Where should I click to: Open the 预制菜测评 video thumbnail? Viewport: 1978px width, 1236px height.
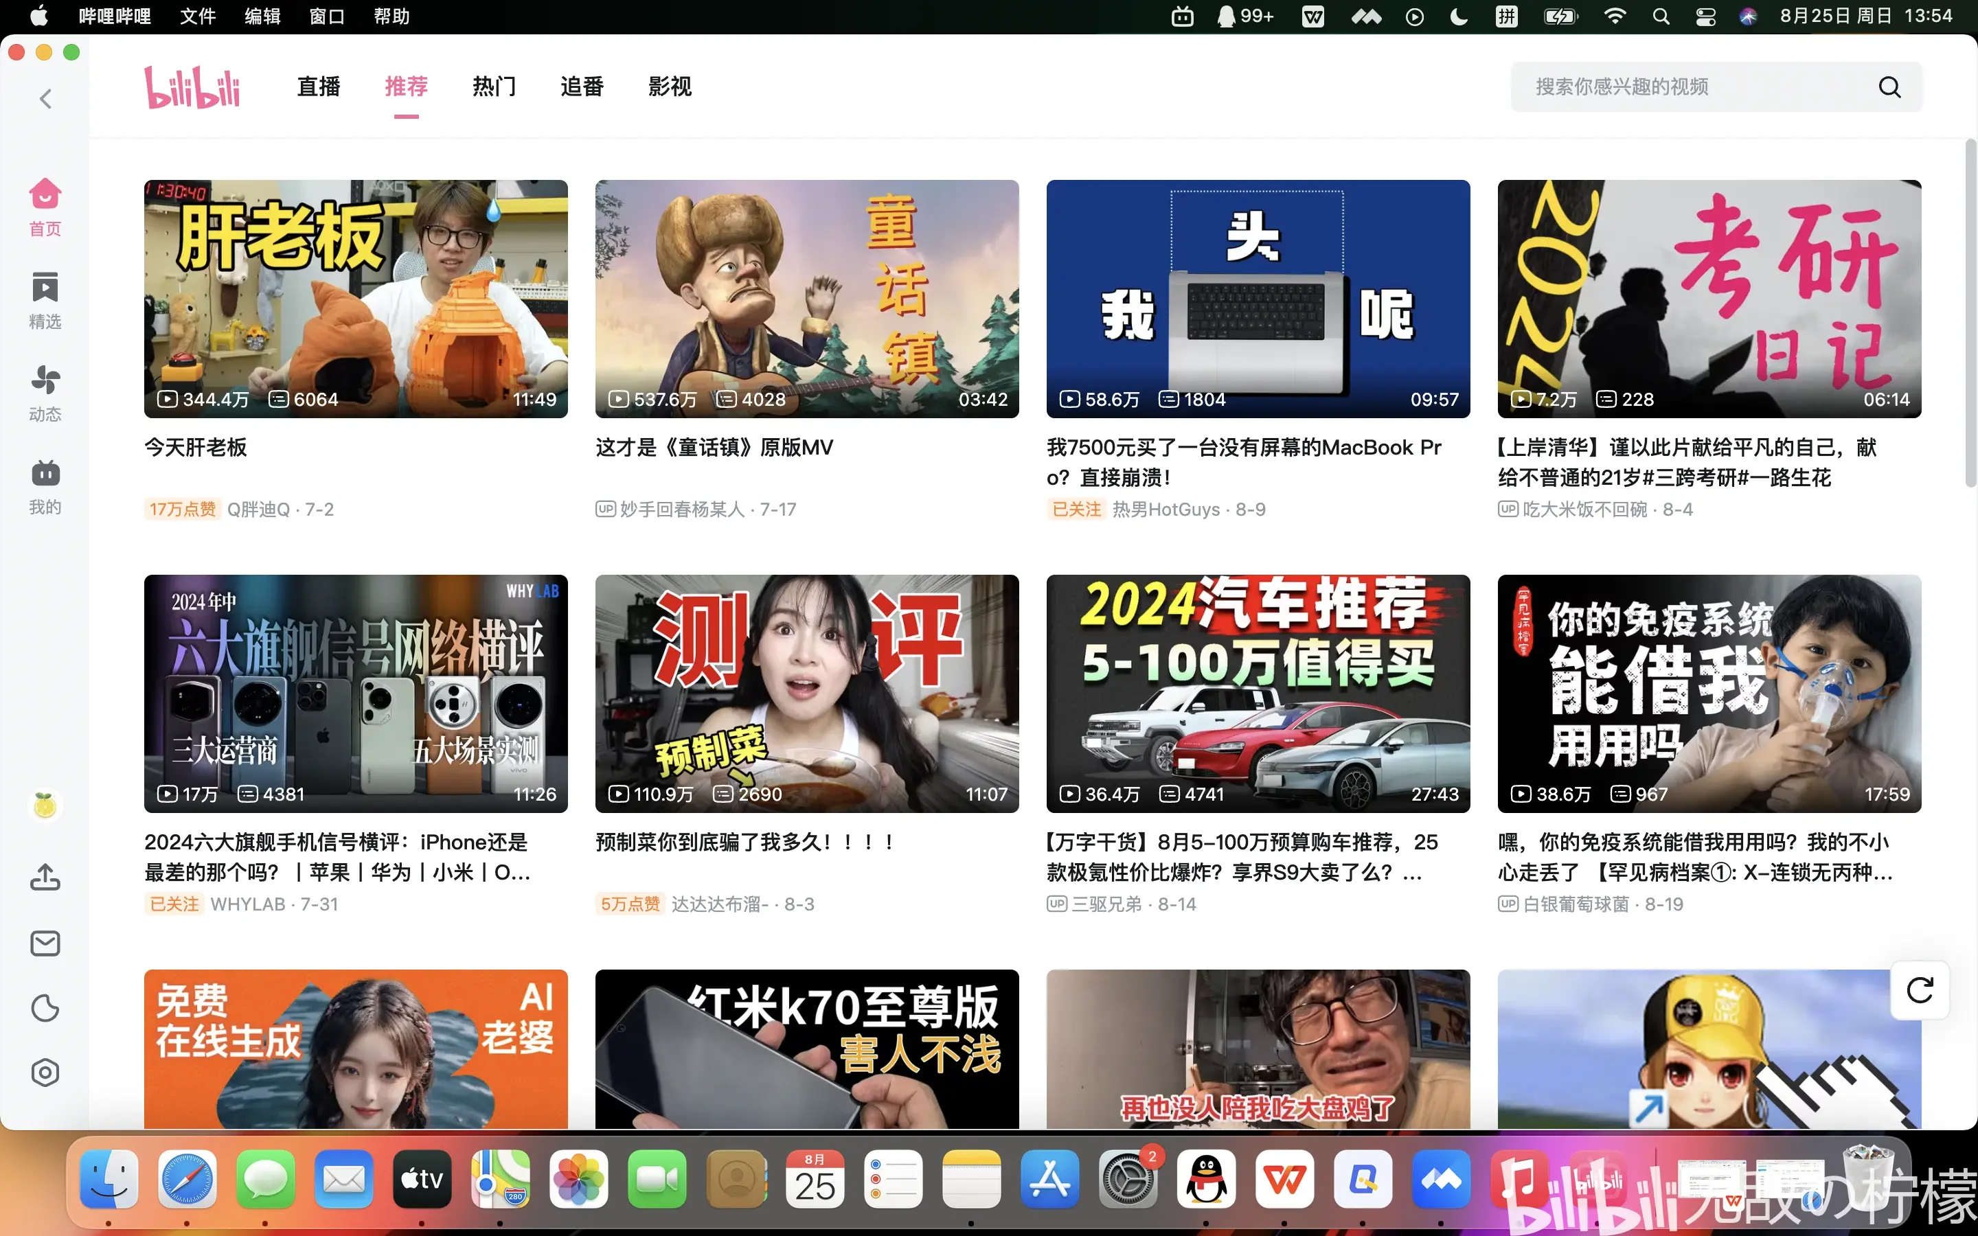click(807, 694)
